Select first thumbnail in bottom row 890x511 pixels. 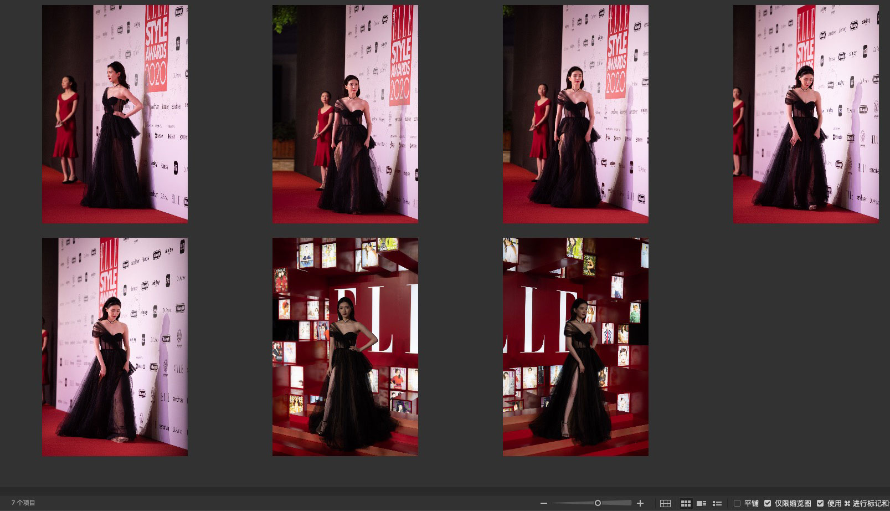[115, 347]
